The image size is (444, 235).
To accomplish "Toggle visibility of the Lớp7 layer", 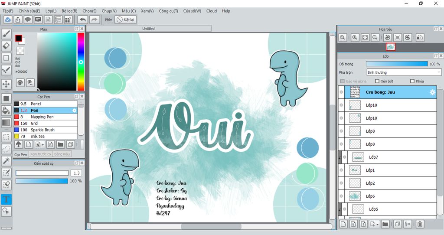I will click(345, 157).
